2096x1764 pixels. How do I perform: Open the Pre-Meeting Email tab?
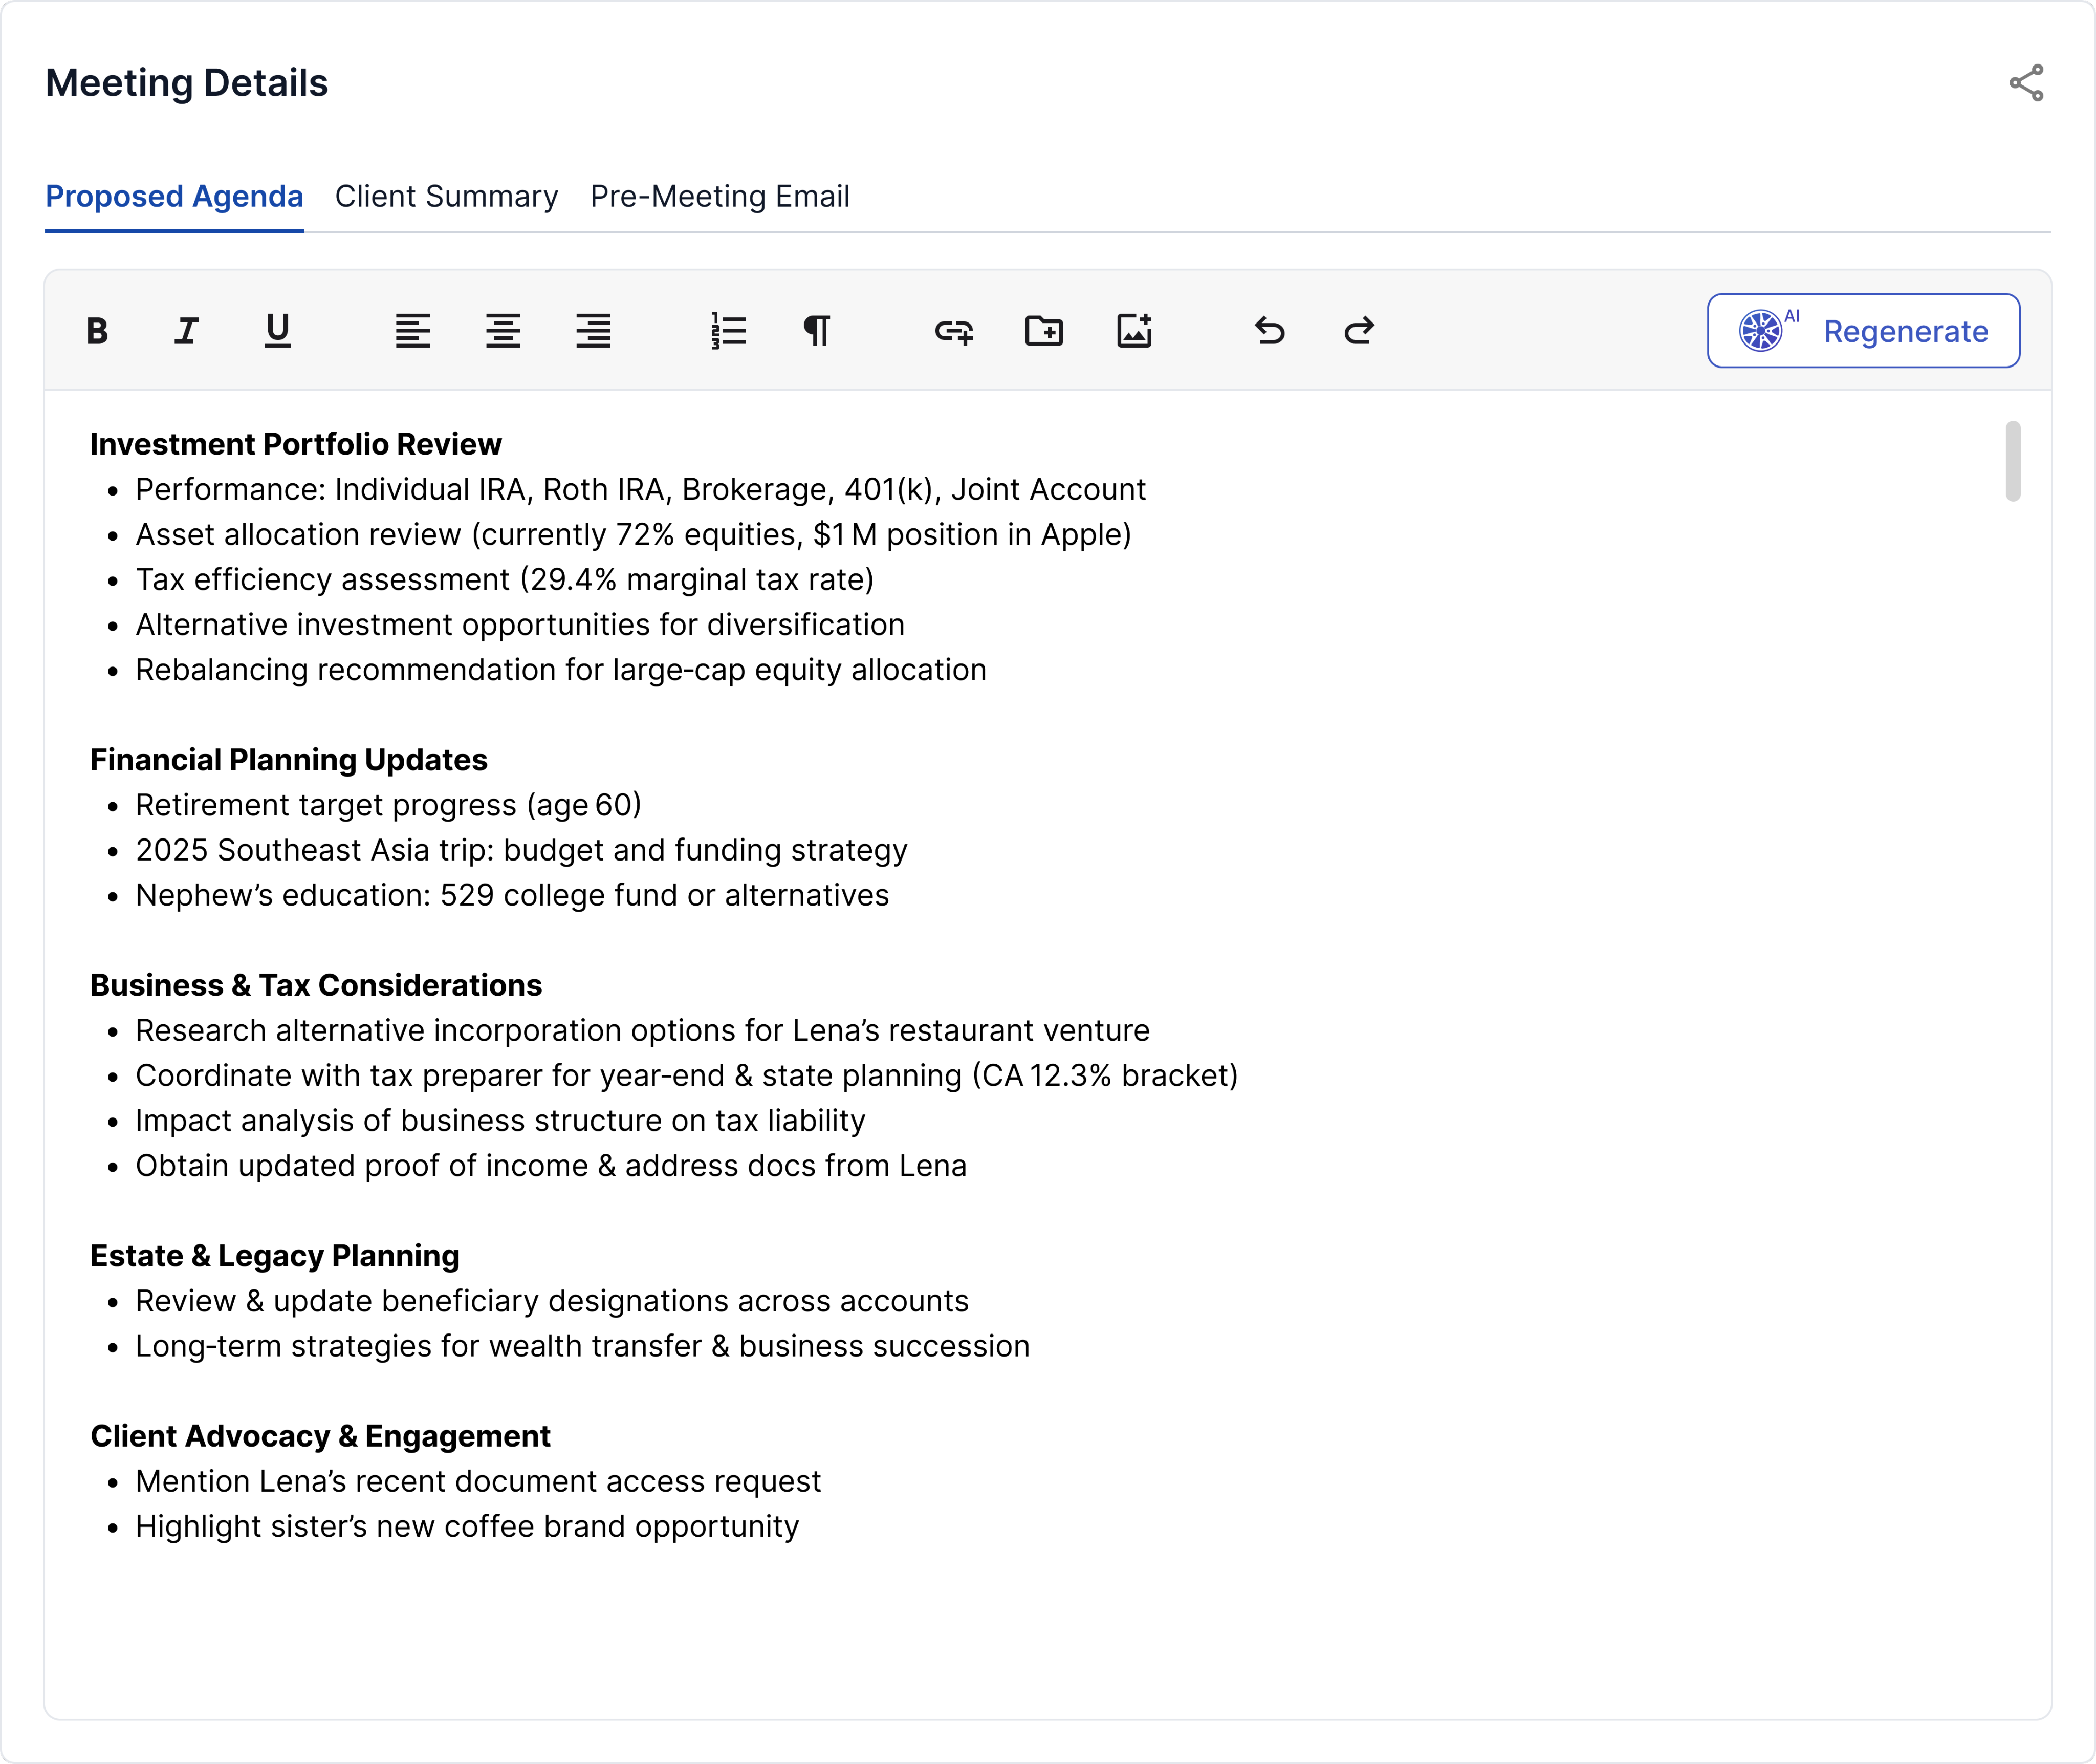[x=719, y=197]
